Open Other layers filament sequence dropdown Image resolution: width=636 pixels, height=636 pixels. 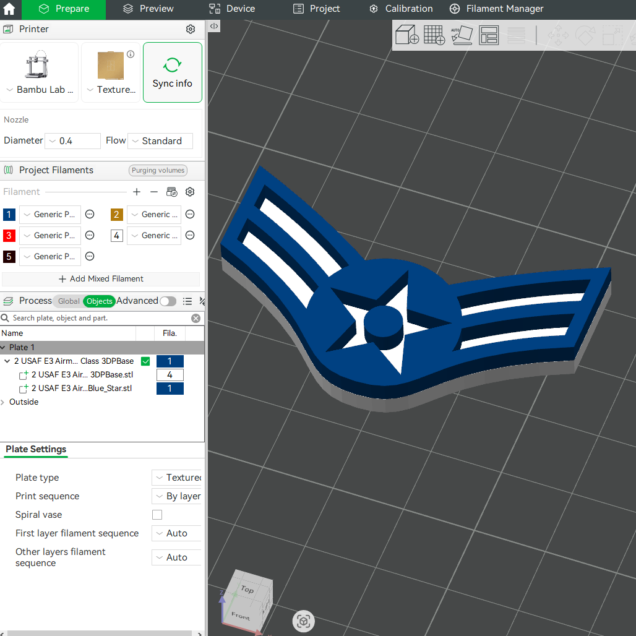pyautogui.click(x=177, y=557)
